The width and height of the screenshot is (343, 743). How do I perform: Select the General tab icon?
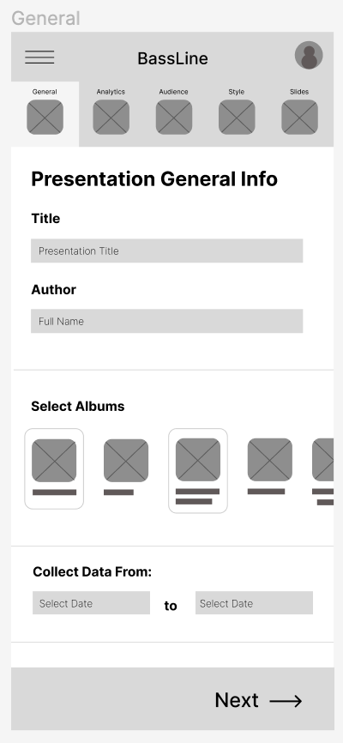click(x=45, y=117)
